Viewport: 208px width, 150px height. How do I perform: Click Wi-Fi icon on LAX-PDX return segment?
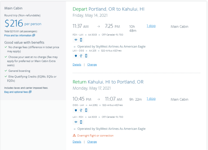click(76, 122)
